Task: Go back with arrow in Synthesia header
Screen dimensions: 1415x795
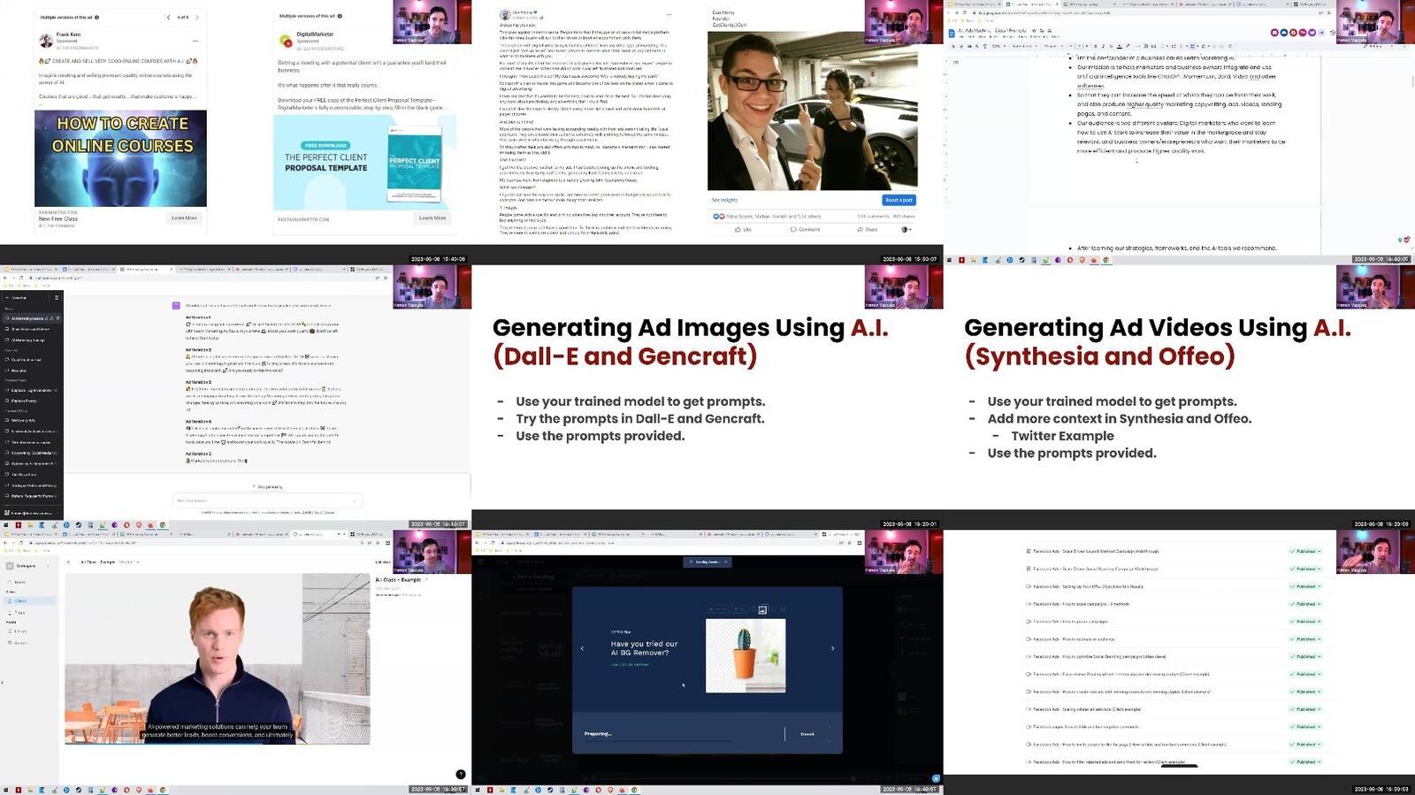Action: 69,562
